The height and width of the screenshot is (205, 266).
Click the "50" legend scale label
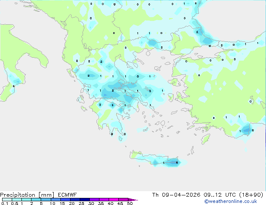pos(130,203)
